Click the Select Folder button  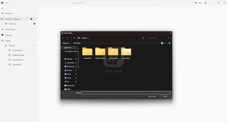point(152,96)
